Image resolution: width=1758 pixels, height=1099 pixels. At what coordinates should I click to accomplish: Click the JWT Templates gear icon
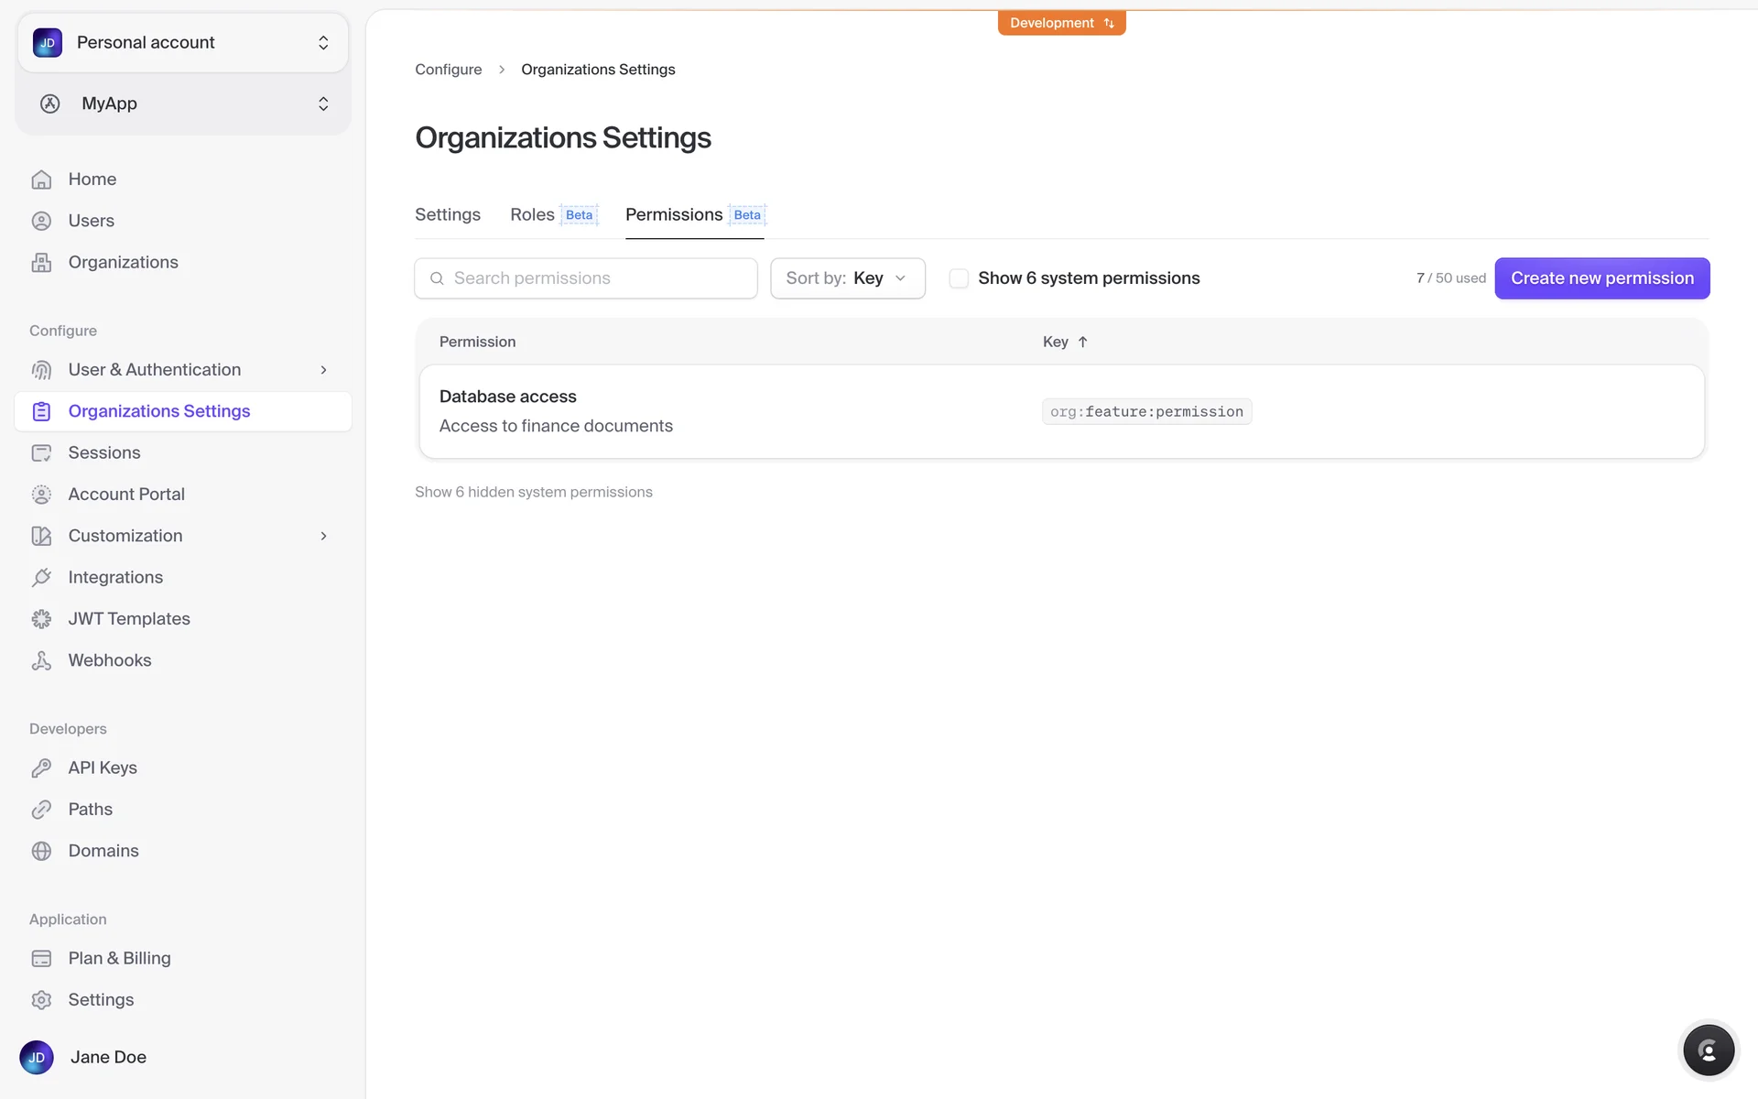click(41, 619)
